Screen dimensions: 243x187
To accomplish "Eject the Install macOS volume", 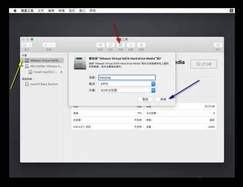I will pos(61,72).
